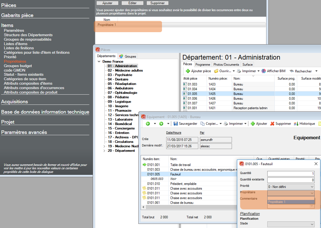Open Groupes budget in the Items menu

(x=18, y=66)
